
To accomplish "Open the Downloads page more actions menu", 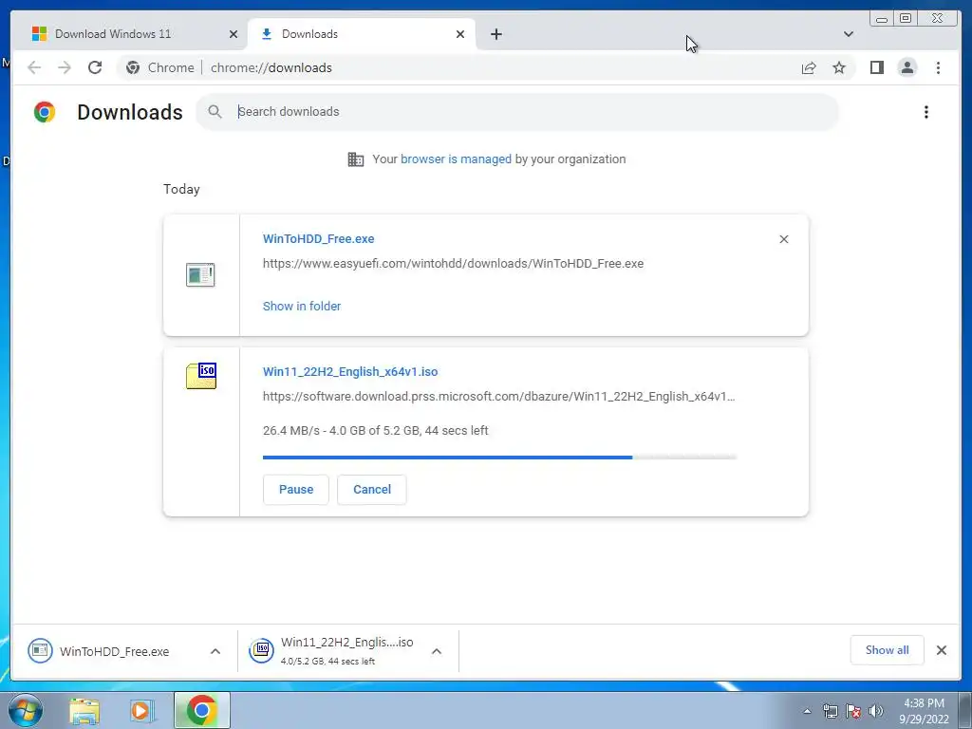I will [926, 112].
